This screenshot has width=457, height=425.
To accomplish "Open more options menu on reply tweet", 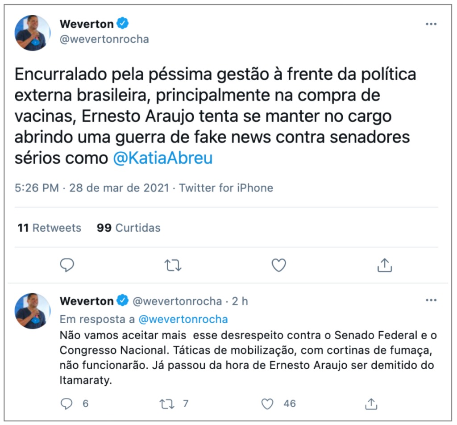I will pos(431,301).
